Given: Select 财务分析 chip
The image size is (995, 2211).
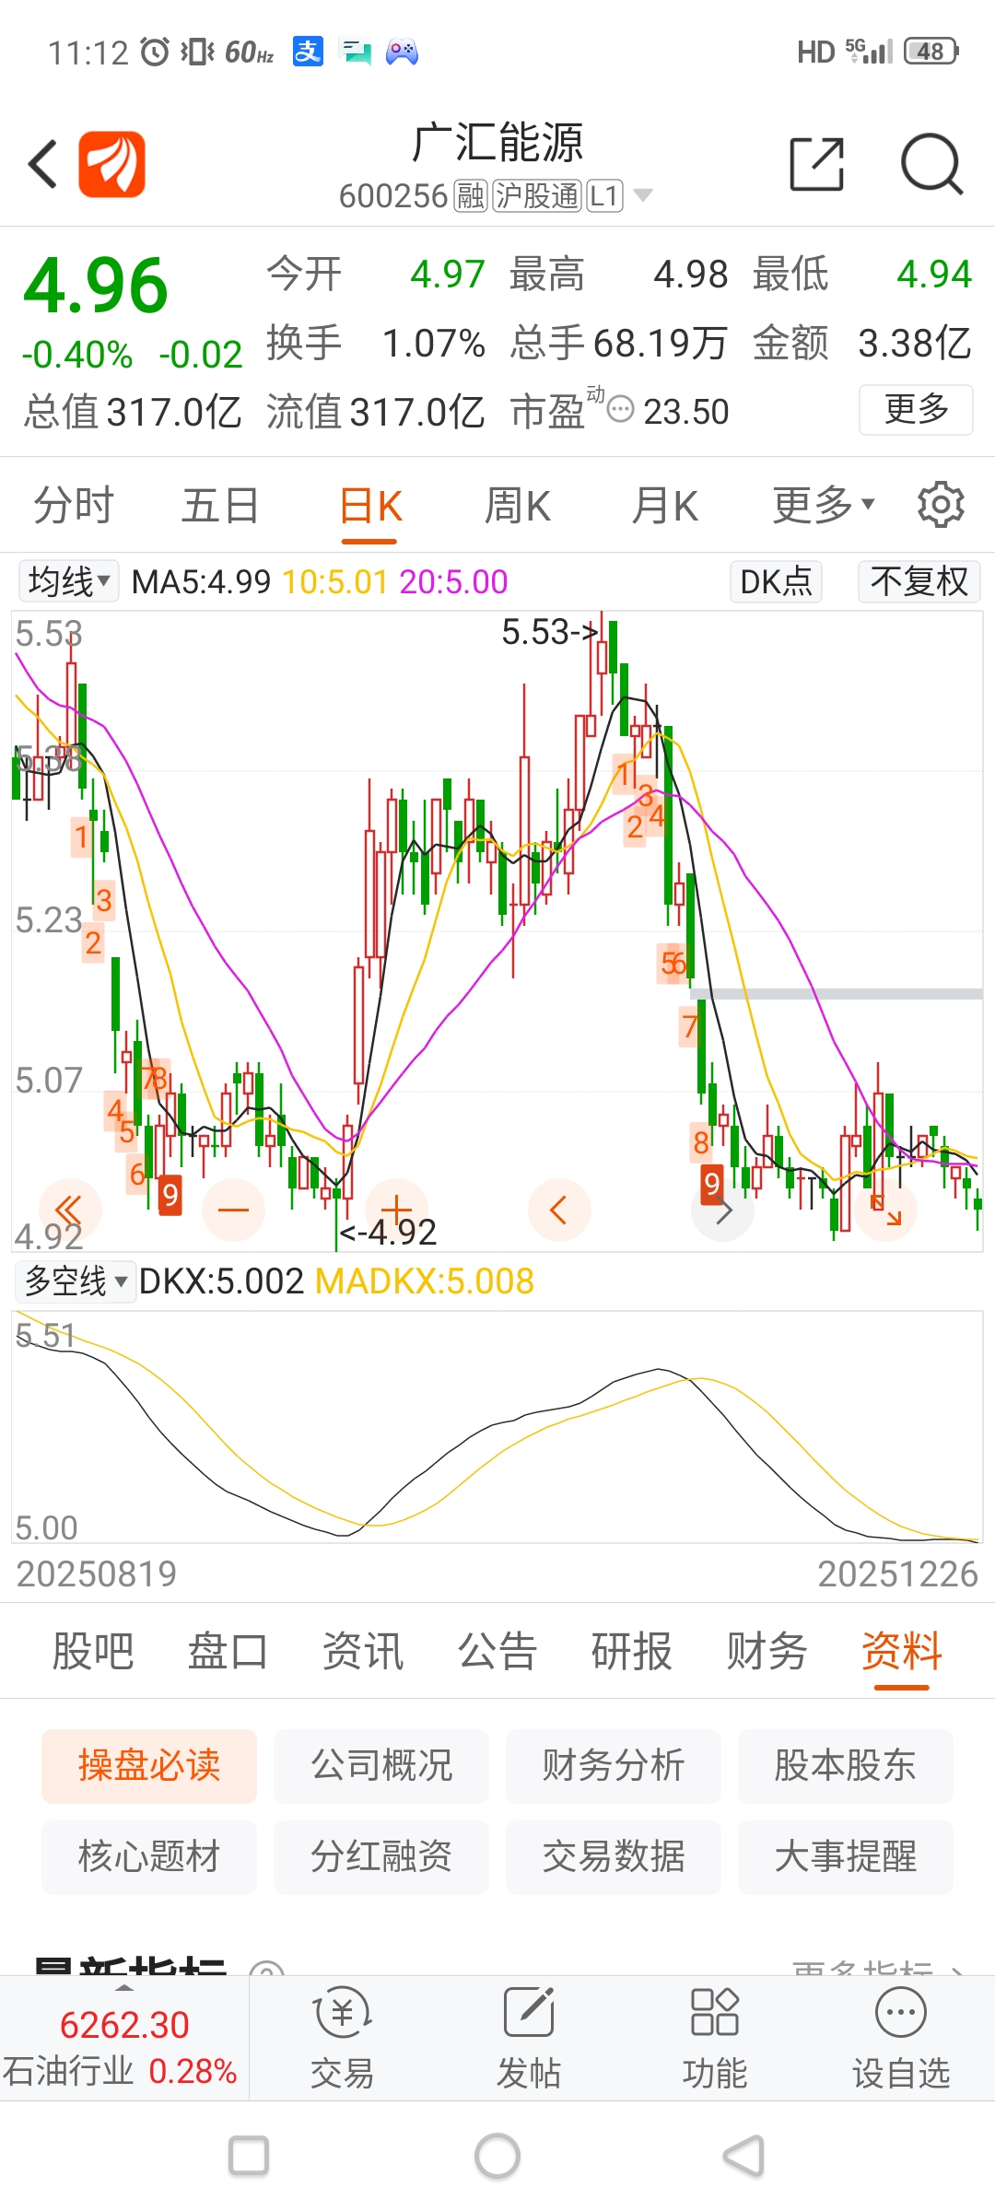Looking at the screenshot, I should point(614,1766).
